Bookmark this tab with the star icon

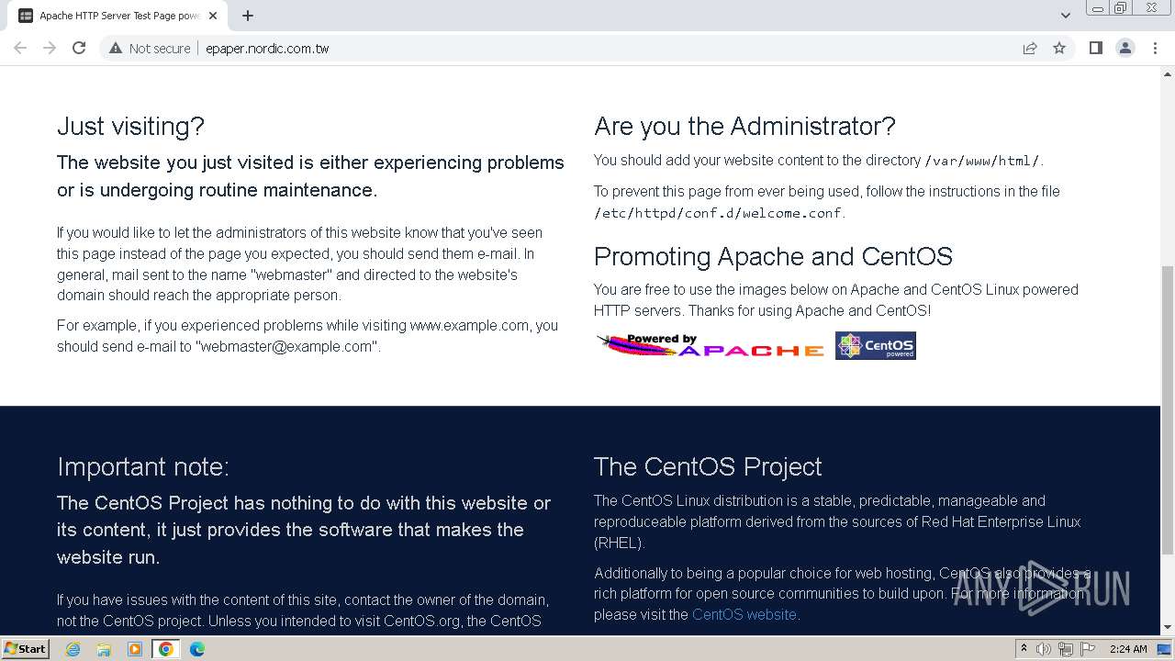[x=1059, y=48]
